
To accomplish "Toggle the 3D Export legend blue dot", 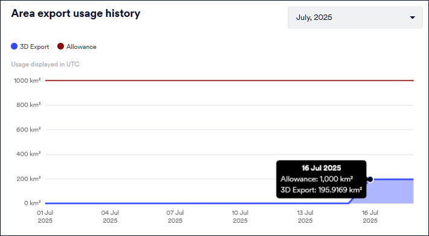I will [14, 46].
